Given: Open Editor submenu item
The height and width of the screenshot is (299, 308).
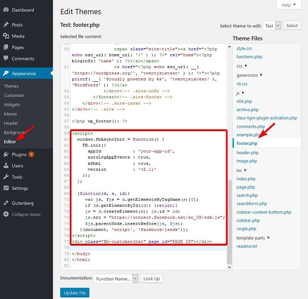Looking at the screenshot, I should (x=10, y=142).
